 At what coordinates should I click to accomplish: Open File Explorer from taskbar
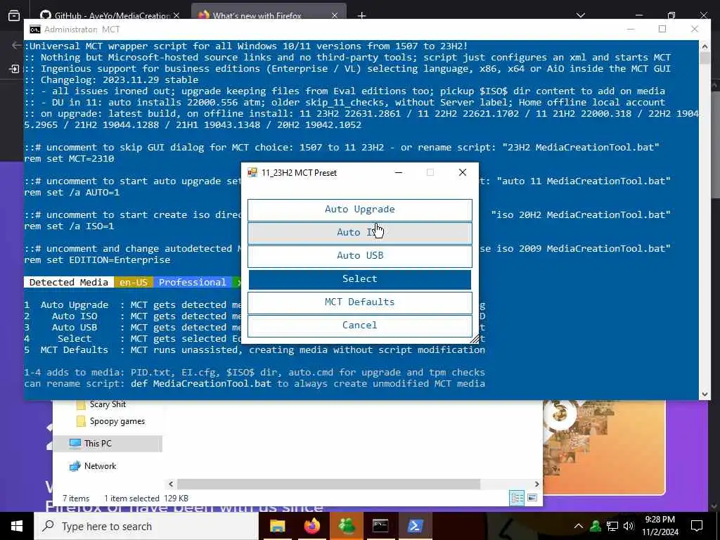(x=277, y=526)
